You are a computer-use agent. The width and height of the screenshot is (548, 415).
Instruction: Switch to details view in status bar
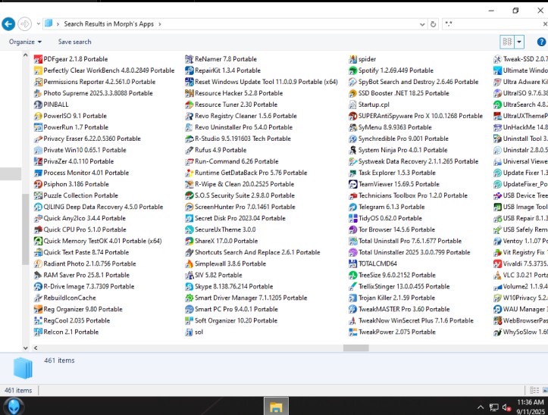tap(534, 390)
